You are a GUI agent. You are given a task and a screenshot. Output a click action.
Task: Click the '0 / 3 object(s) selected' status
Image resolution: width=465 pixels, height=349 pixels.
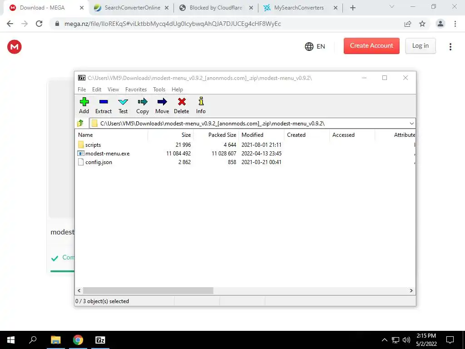tap(102, 301)
